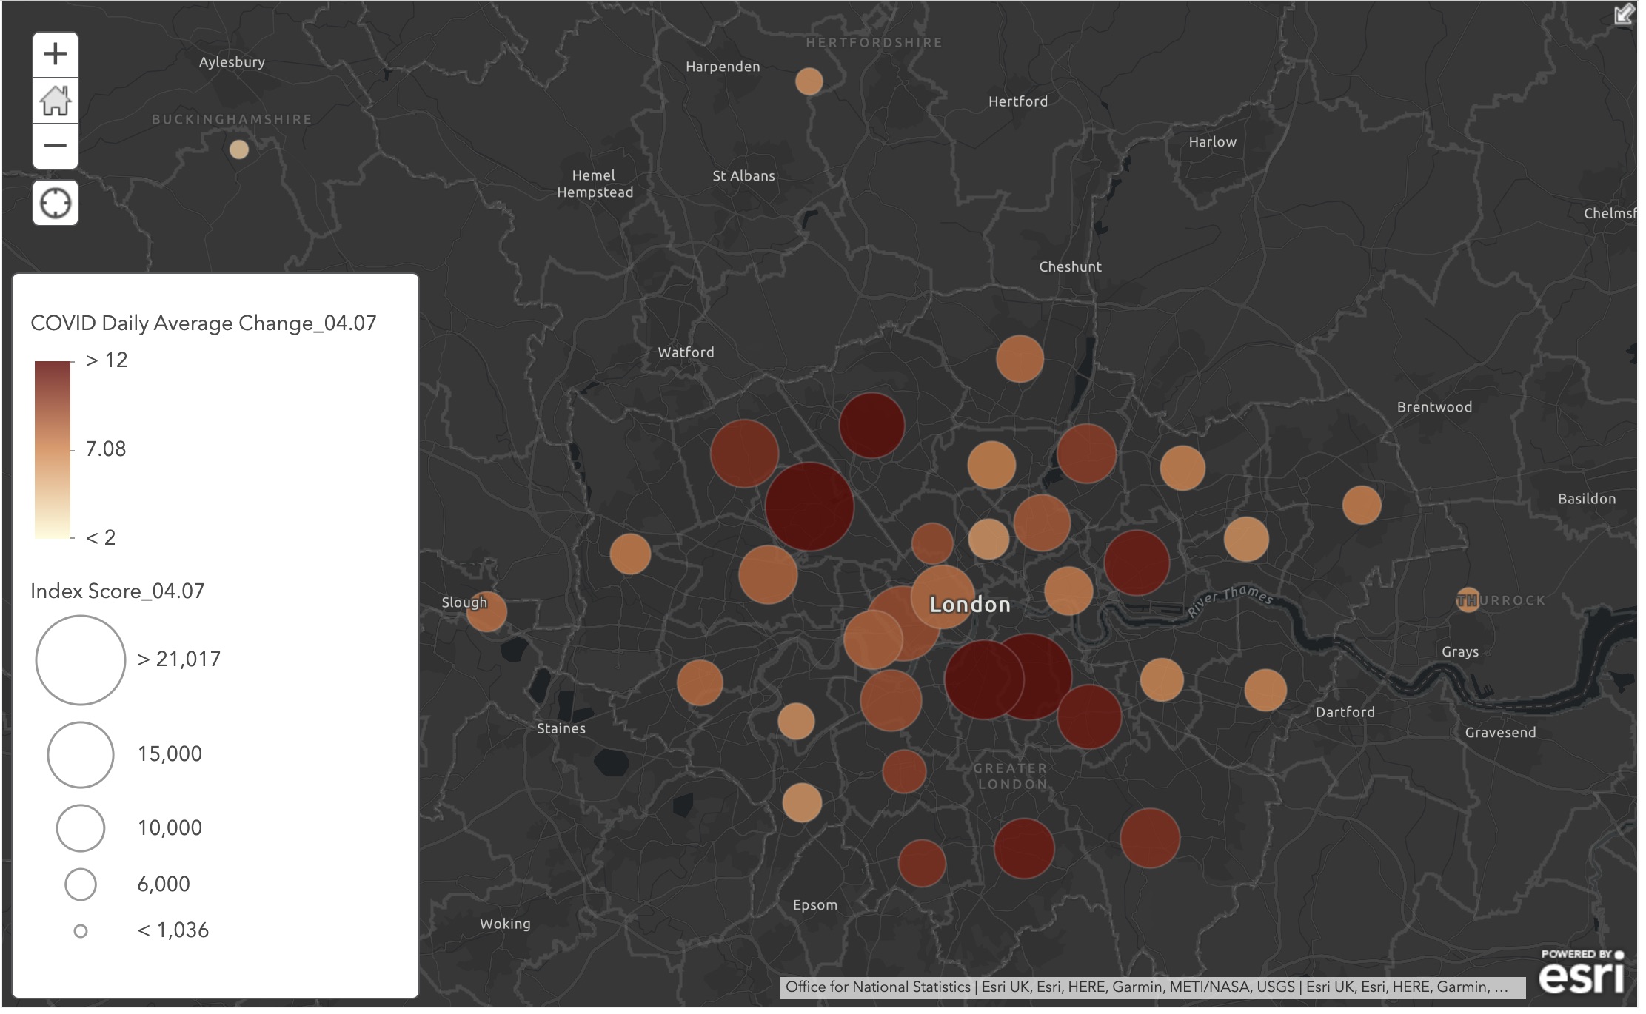Click the Staines label

pos(561,729)
